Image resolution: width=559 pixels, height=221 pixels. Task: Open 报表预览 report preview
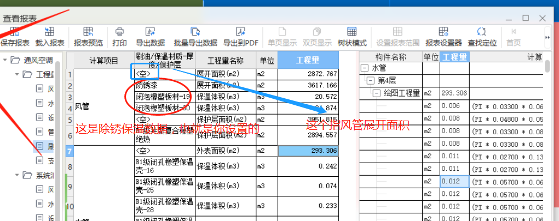tap(88, 37)
